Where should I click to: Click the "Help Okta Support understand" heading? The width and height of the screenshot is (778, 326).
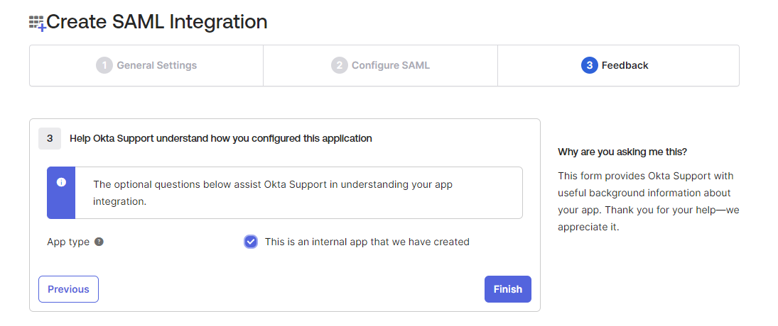(220, 138)
